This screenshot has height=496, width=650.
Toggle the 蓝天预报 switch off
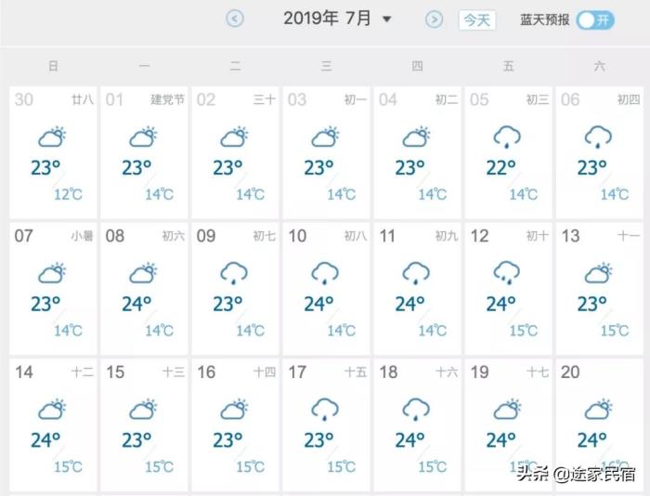594,20
